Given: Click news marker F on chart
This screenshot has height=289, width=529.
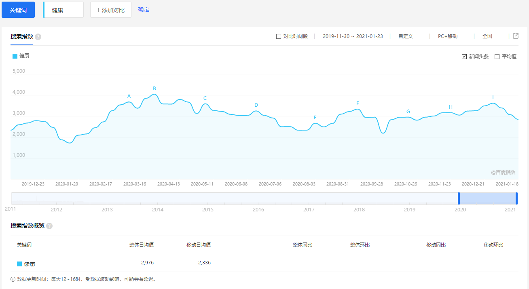Looking at the screenshot, I should pos(358,103).
